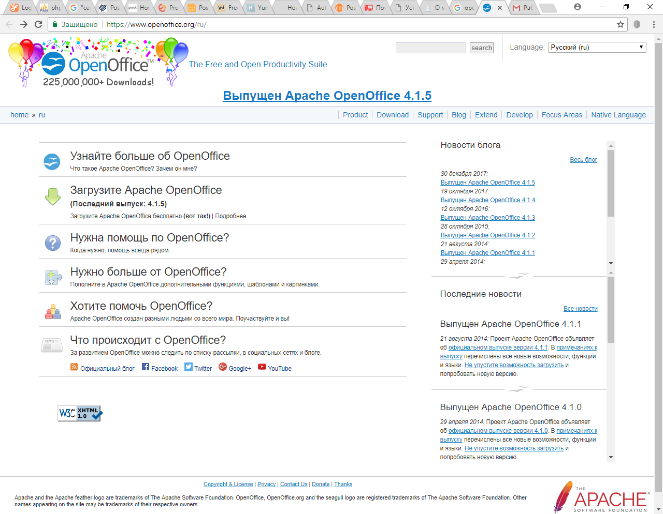The width and height of the screenshot is (663, 514).
Task: Click the 'Thanks' footer link
Action: (x=343, y=484)
